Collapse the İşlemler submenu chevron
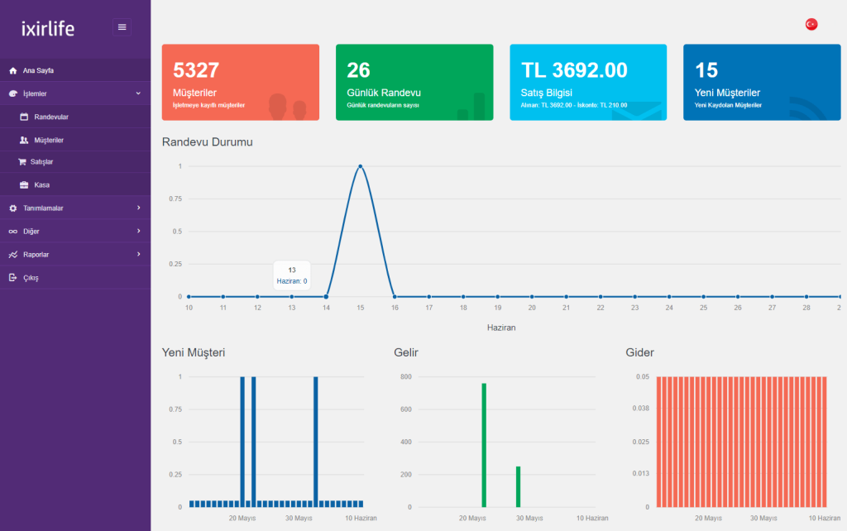The width and height of the screenshot is (847, 531). [x=138, y=93]
